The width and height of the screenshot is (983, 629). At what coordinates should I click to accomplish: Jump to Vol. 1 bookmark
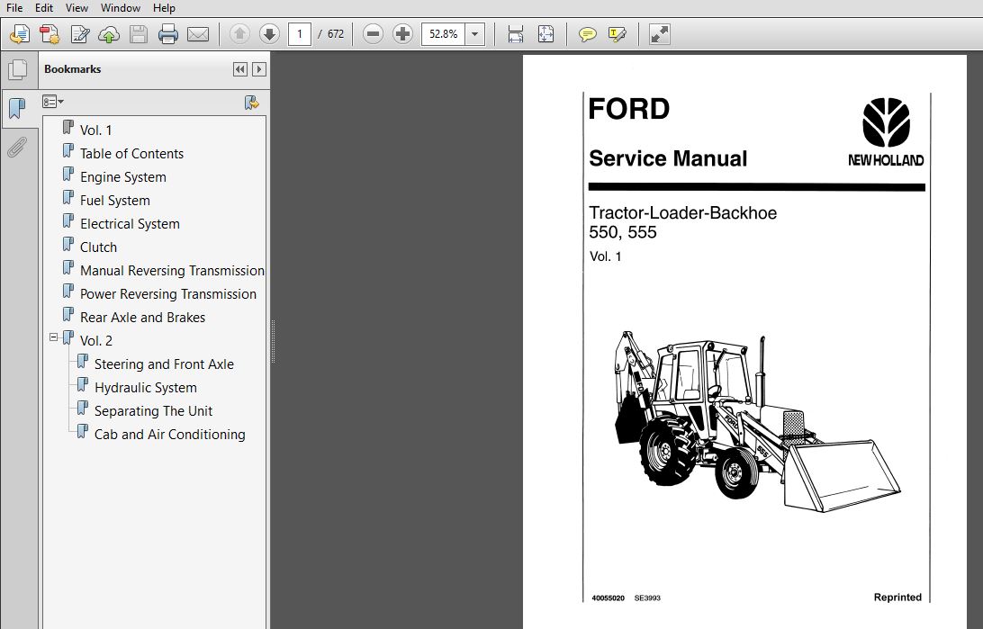coord(96,130)
